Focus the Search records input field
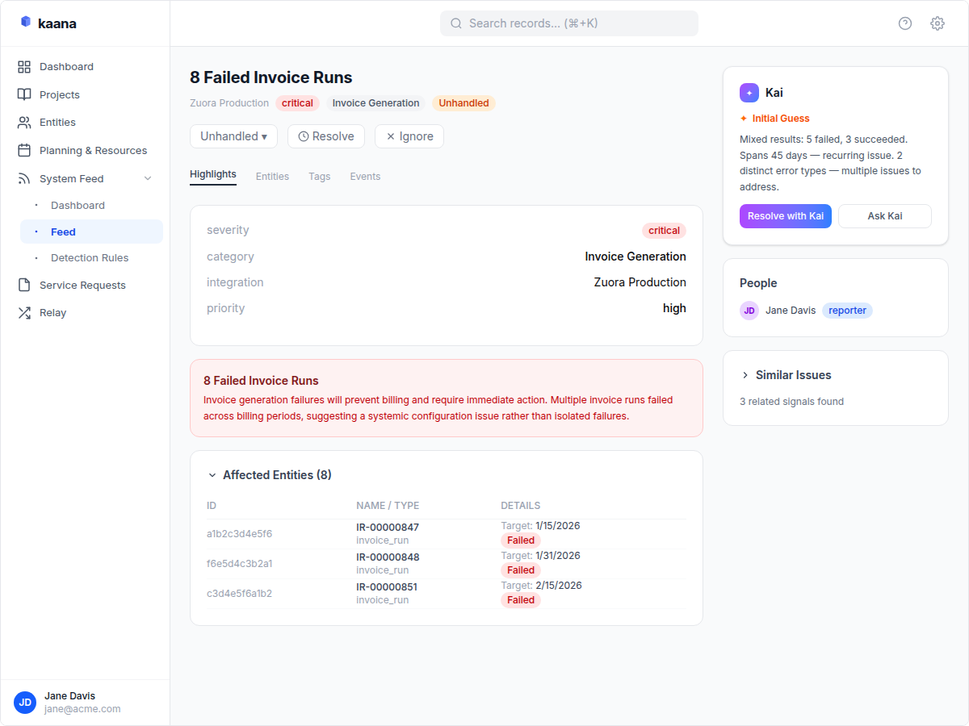The width and height of the screenshot is (969, 726). (569, 23)
